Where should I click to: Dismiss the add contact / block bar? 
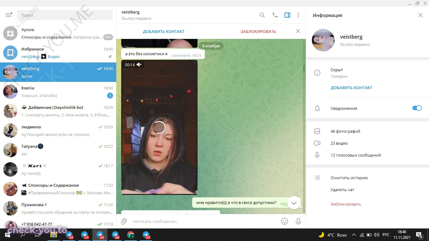tap(298, 31)
